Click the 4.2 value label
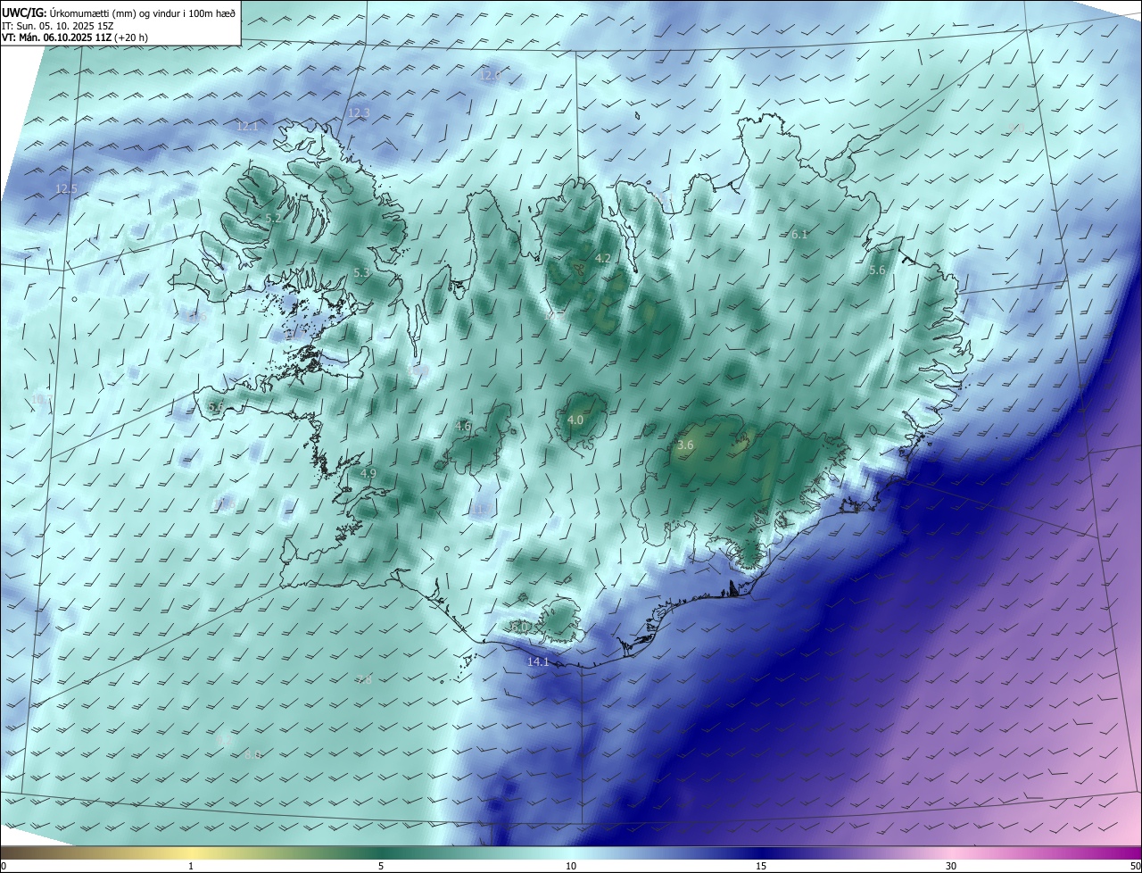 coord(603,258)
